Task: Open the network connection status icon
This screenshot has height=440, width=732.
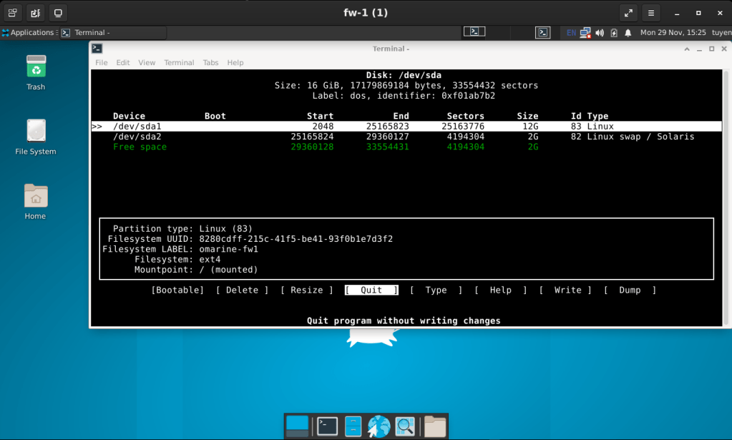Action: [x=585, y=33]
